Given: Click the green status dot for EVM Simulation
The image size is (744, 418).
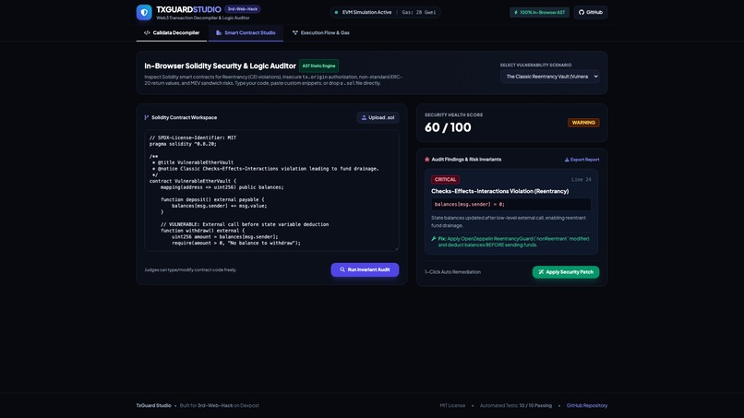Looking at the screenshot, I should tap(336, 12).
